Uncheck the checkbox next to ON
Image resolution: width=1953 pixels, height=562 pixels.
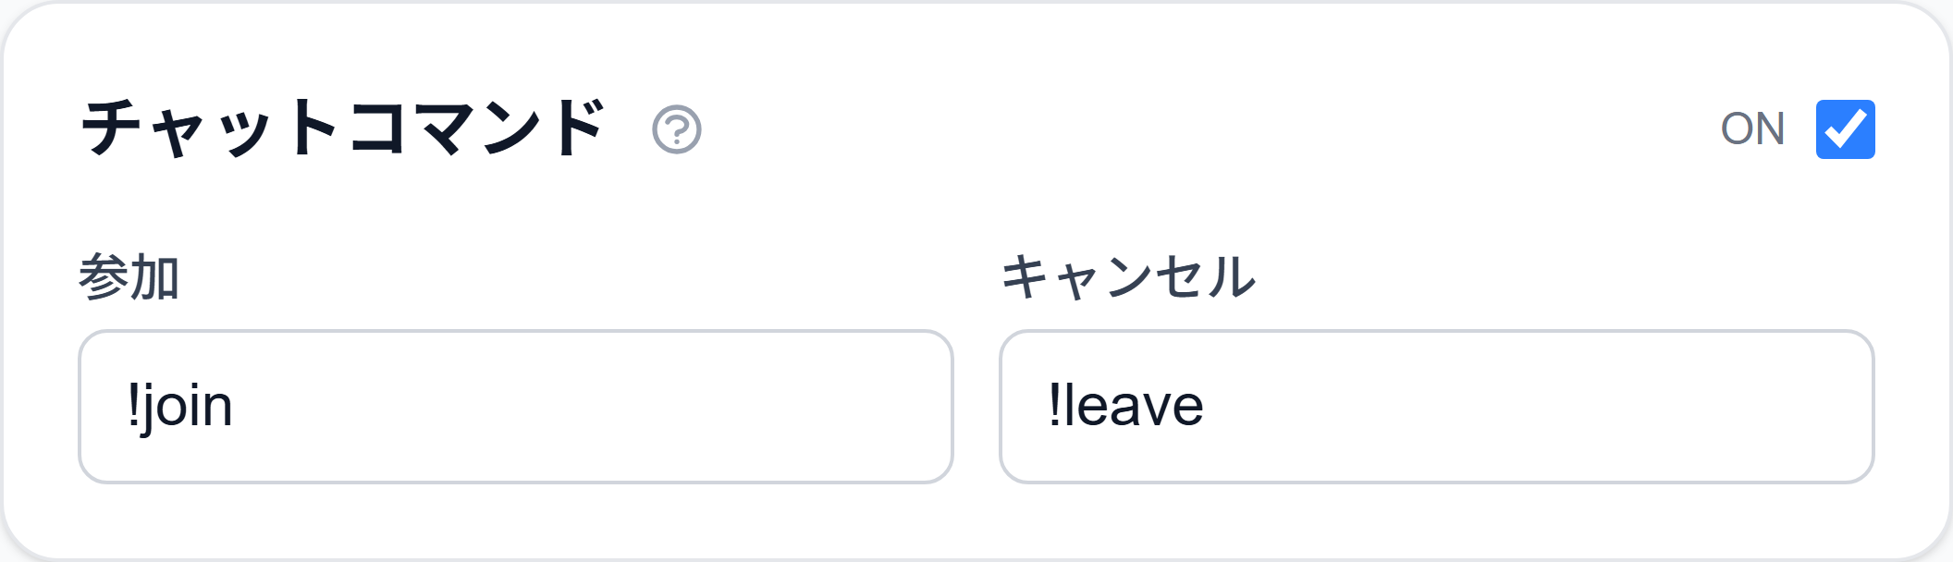tap(1845, 129)
